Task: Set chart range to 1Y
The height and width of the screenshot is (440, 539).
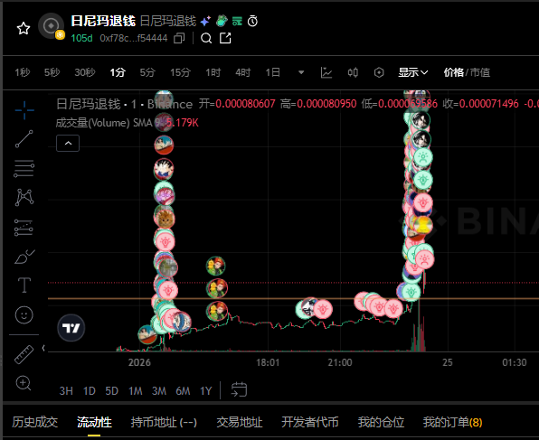Action: (x=206, y=391)
